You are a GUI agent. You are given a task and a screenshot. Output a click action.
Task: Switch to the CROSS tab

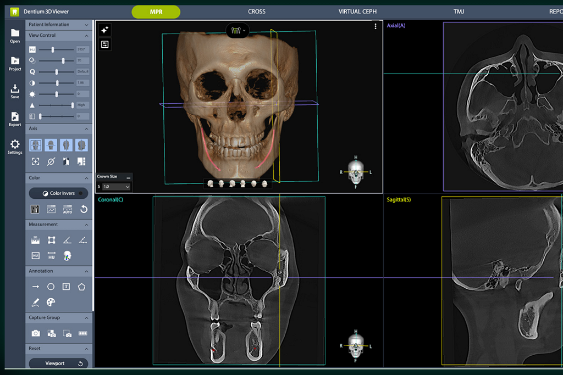[257, 12]
